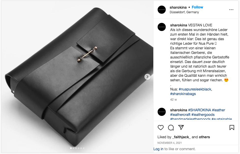Image resolution: width=240 pixels, height=154 pixels.
Task: Save the post with the bookmark icon
Action: pos(232,128)
